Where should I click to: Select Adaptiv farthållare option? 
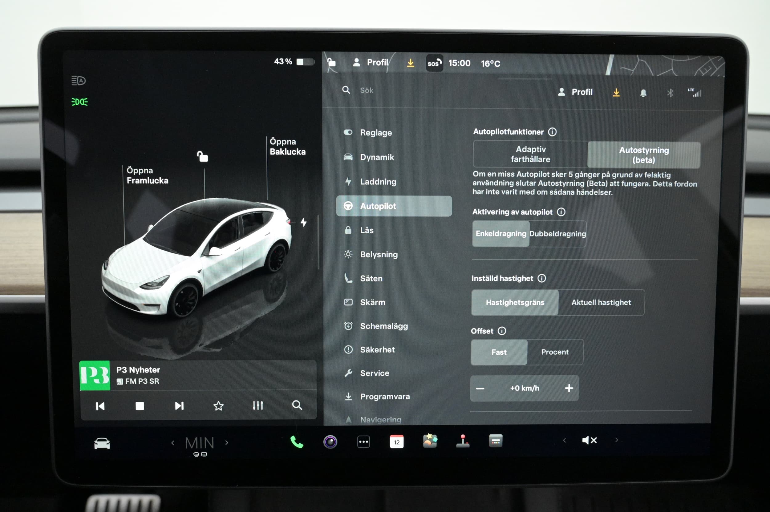tap(530, 154)
